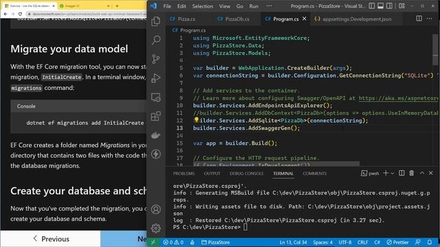Open the File menu
This screenshot has width=440, height=247.
coord(167,6)
